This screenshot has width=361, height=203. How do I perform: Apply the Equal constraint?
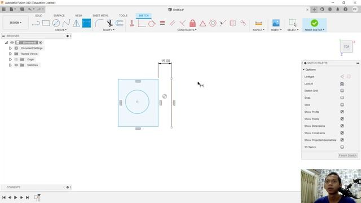[162, 23]
